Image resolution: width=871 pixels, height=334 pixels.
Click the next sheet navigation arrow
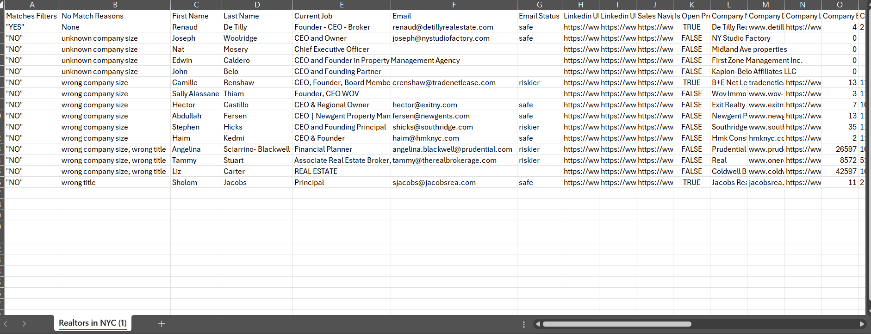24,324
